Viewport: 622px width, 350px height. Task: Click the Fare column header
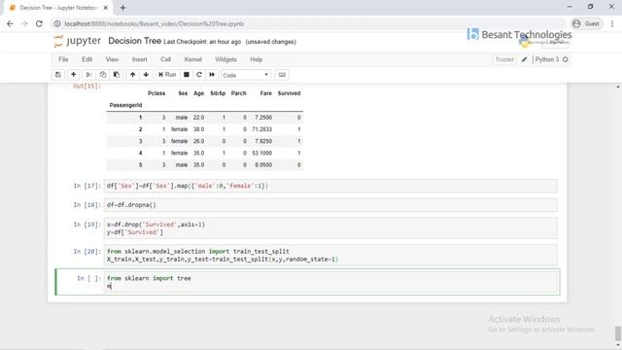(265, 93)
